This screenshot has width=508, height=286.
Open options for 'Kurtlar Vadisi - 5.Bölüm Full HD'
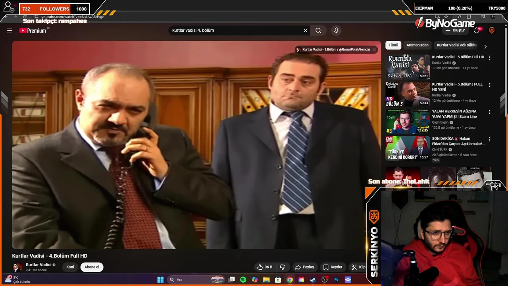click(x=489, y=58)
